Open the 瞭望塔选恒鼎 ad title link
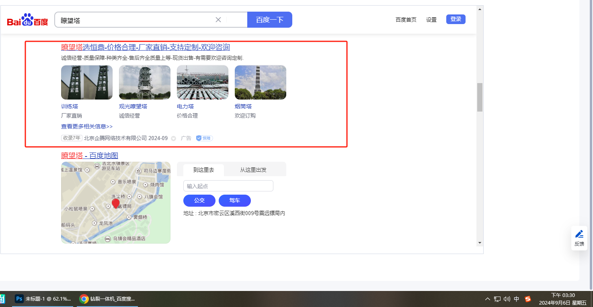The width and height of the screenshot is (593, 307). [146, 47]
